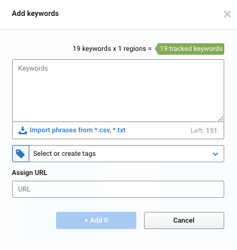The image size is (237, 250).
Task: Click the import bar below the keywords box
Action: (118, 130)
